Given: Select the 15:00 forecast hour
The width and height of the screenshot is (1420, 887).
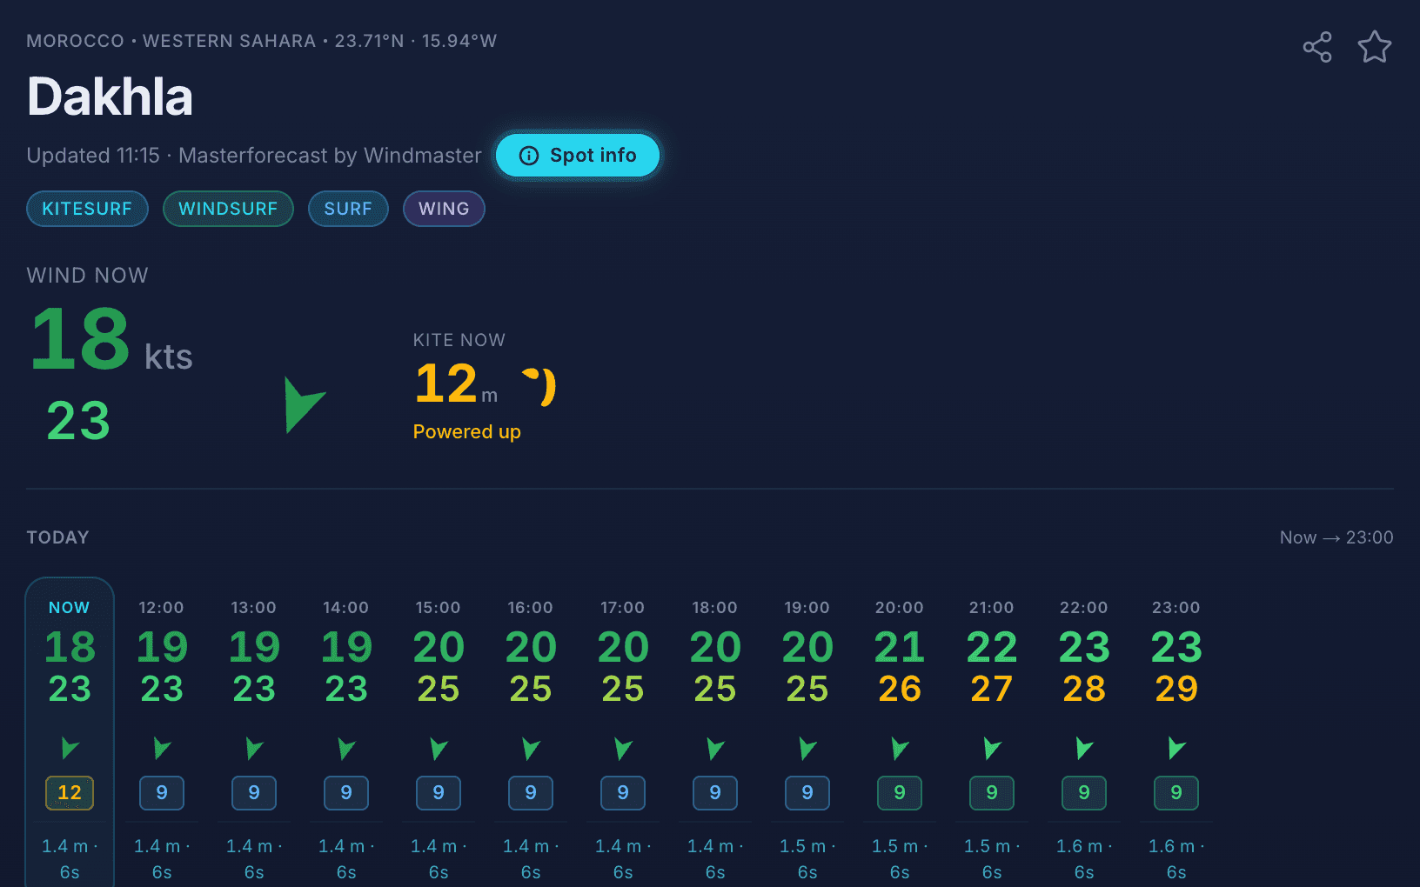Looking at the screenshot, I should pyautogui.click(x=439, y=732).
